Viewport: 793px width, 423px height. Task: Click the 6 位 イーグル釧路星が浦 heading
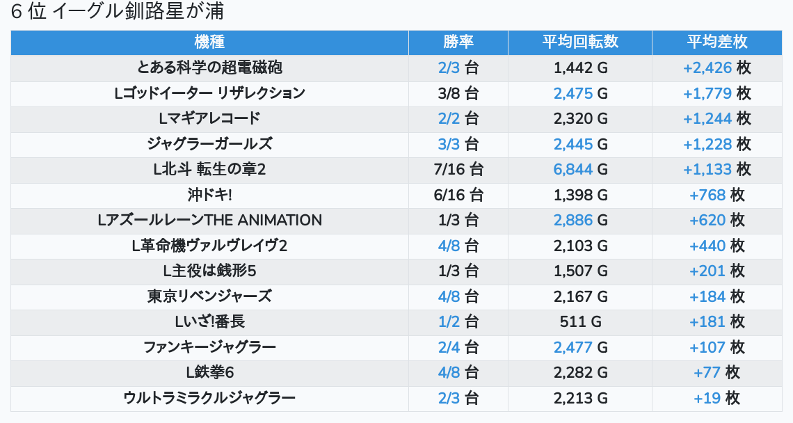118,13
